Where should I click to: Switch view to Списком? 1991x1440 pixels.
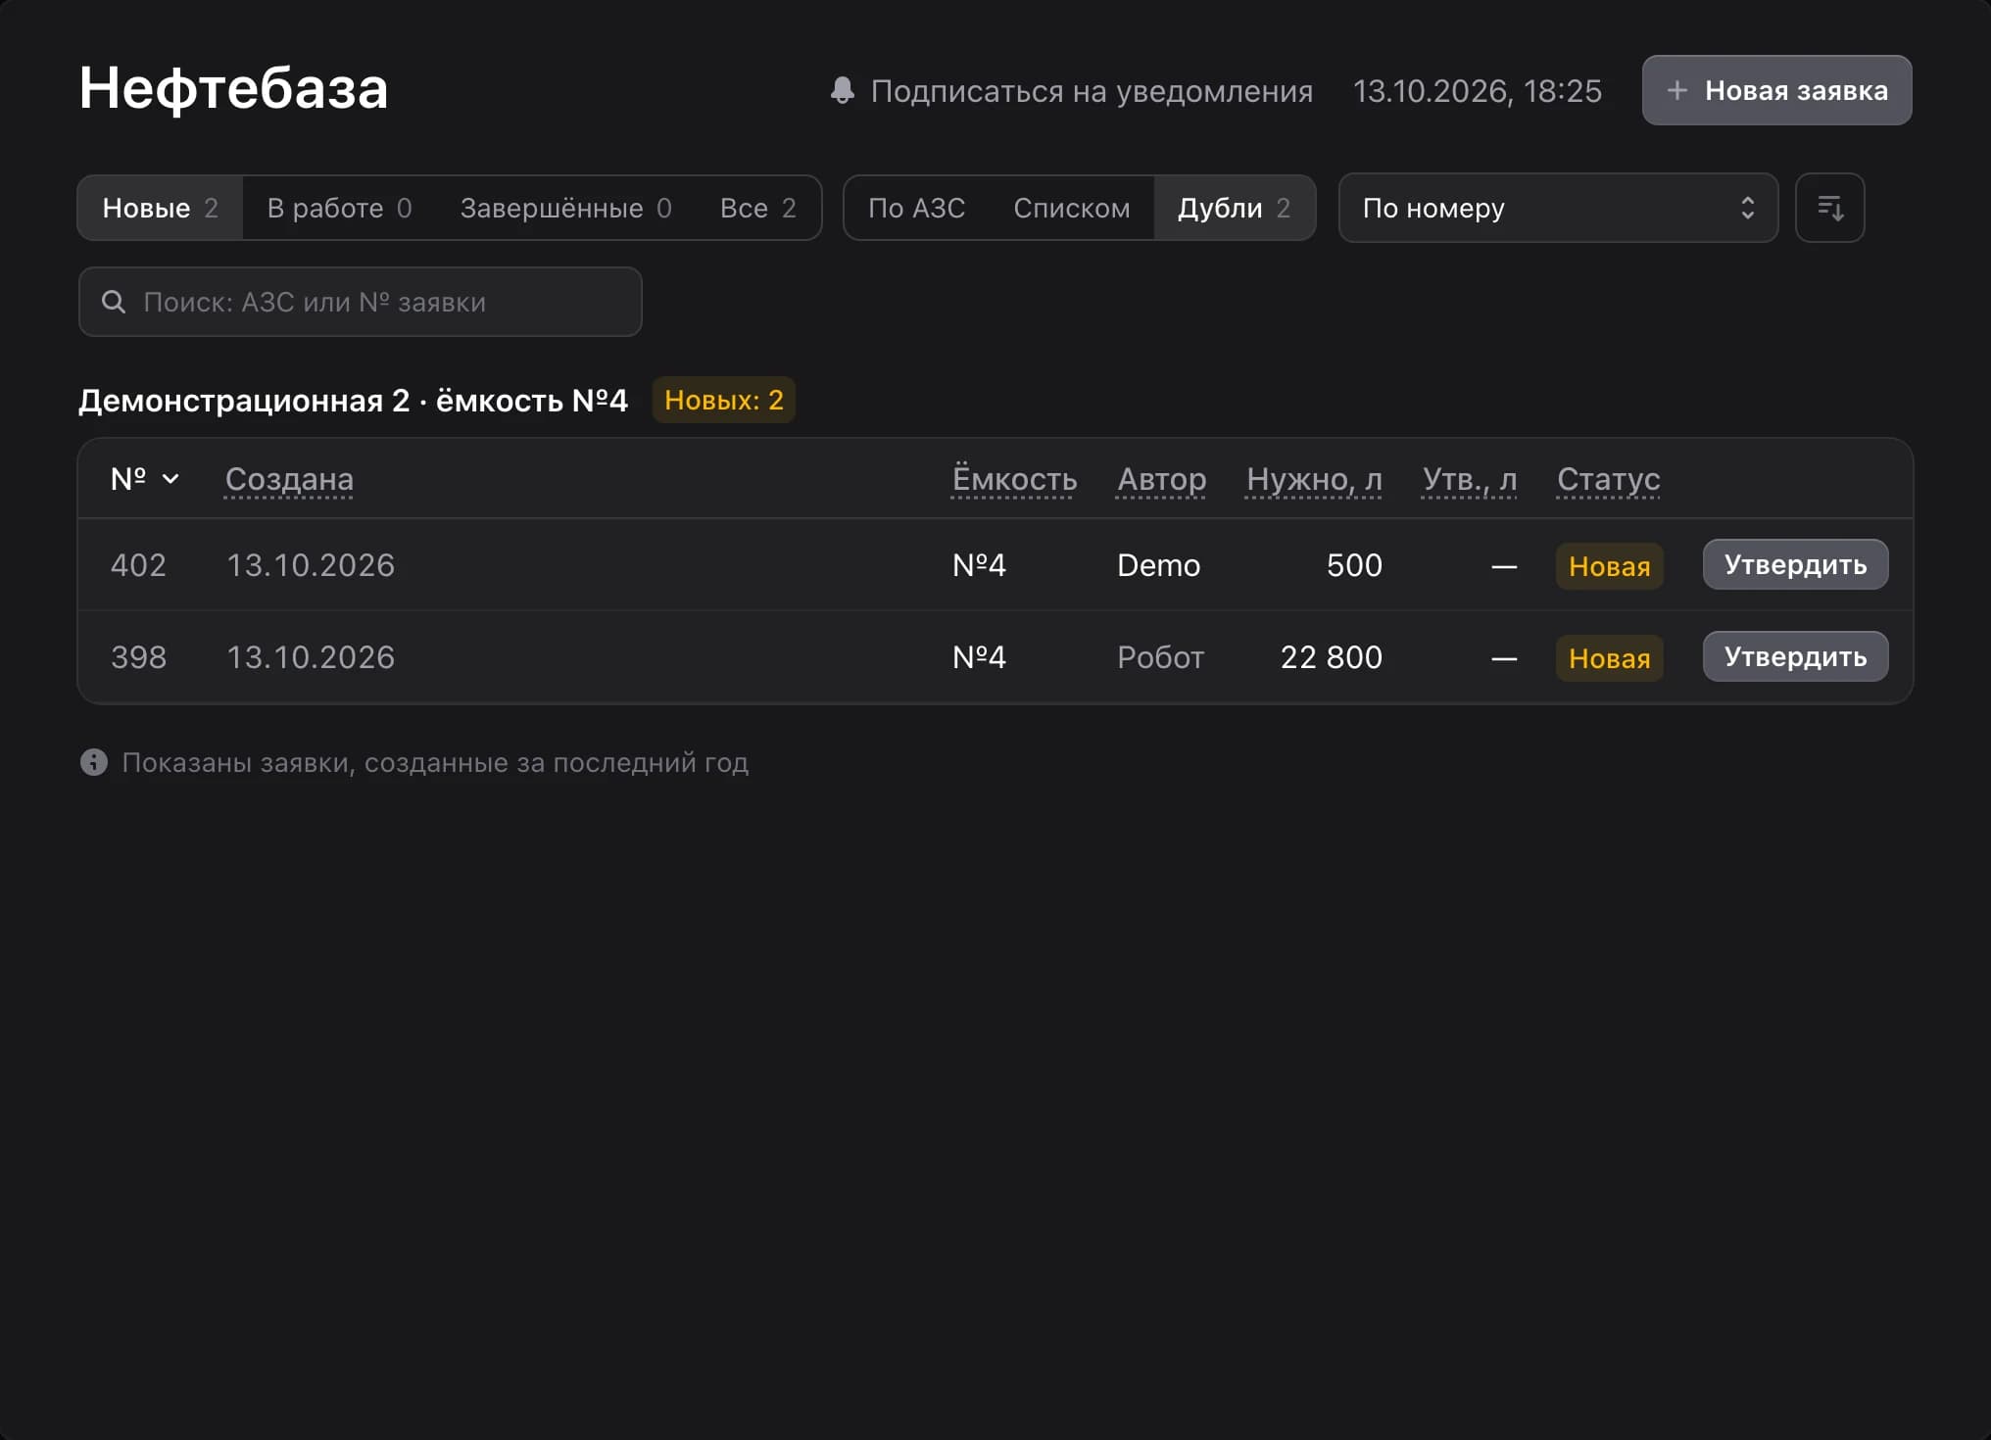click(1071, 208)
